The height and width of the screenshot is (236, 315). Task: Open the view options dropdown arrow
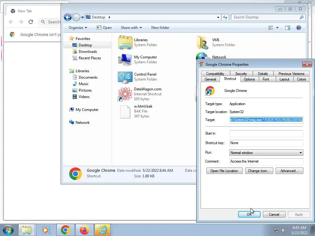tap(277, 28)
